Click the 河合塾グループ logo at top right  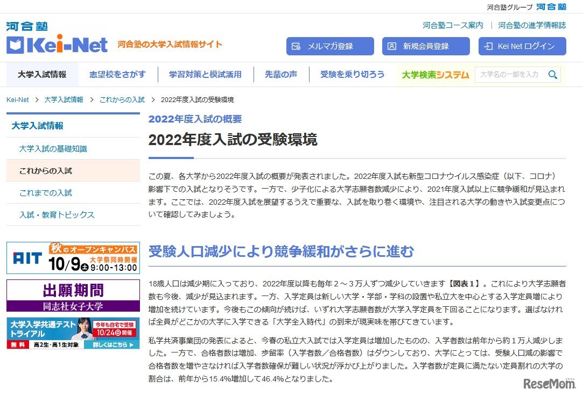tap(551, 7)
